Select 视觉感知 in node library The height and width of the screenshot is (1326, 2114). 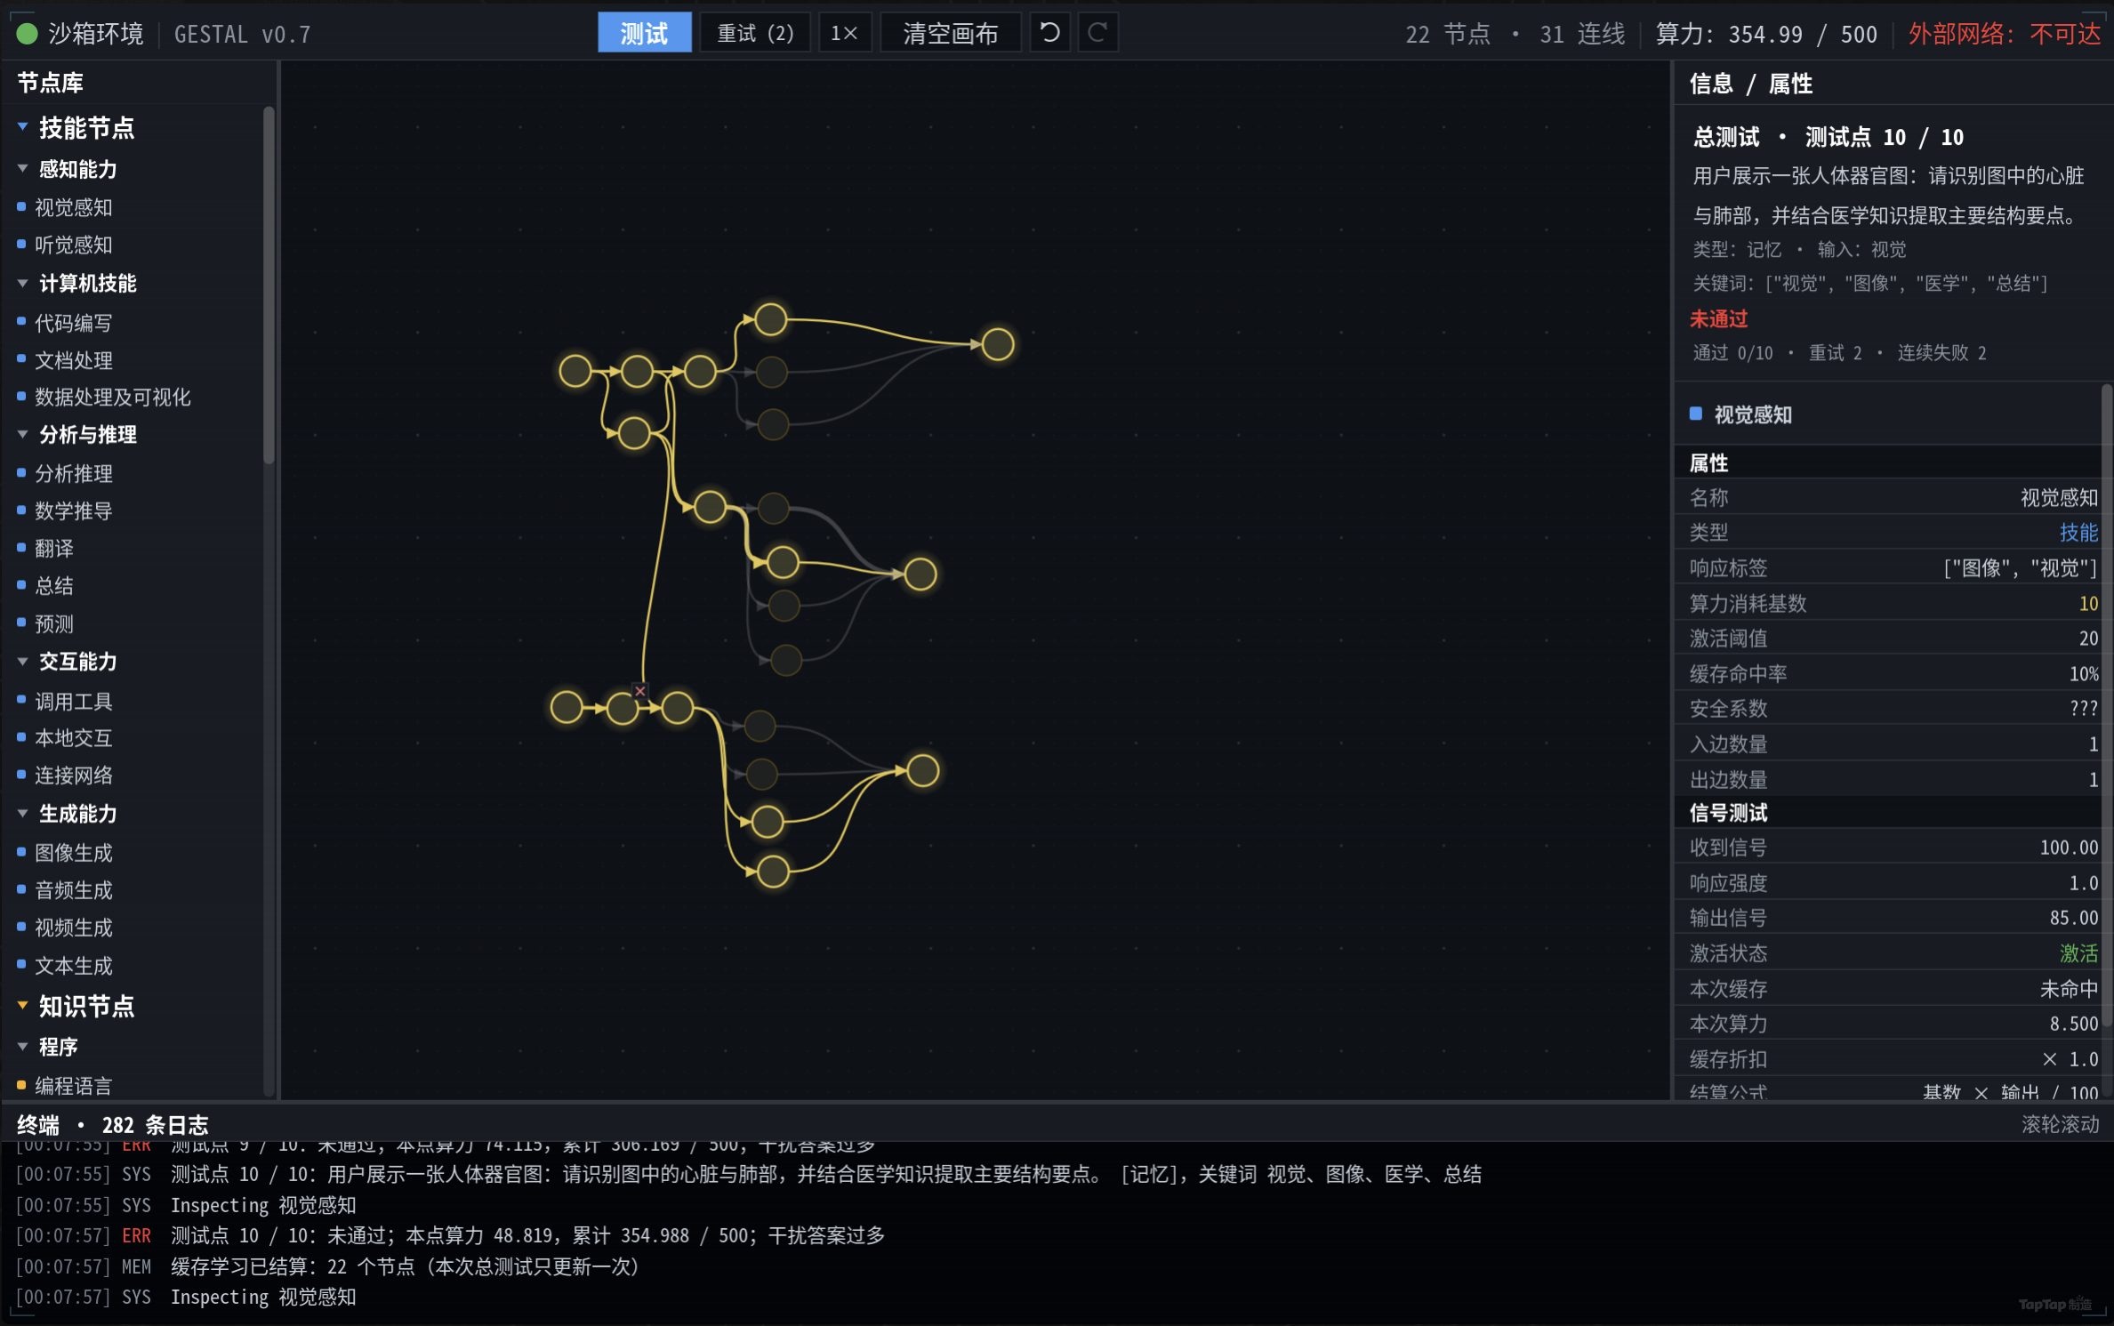point(73,207)
